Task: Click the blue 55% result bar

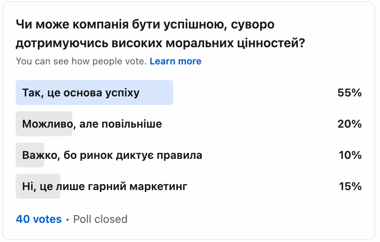Action: pos(95,93)
